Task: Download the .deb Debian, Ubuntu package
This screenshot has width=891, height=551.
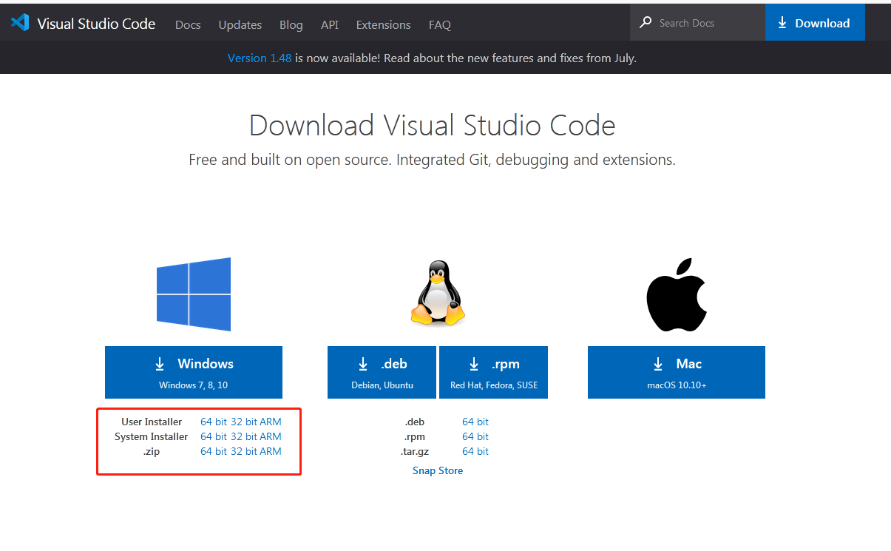Action: pyautogui.click(x=382, y=372)
